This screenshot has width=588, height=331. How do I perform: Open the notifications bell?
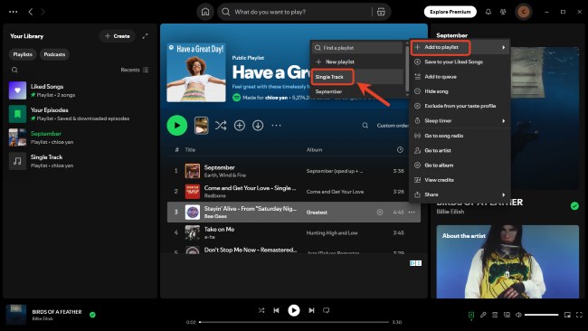[488, 12]
